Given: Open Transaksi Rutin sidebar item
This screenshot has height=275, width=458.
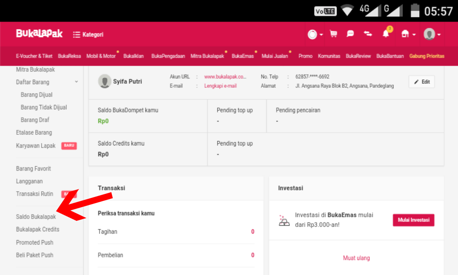Looking at the screenshot, I should click(x=34, y=194).
